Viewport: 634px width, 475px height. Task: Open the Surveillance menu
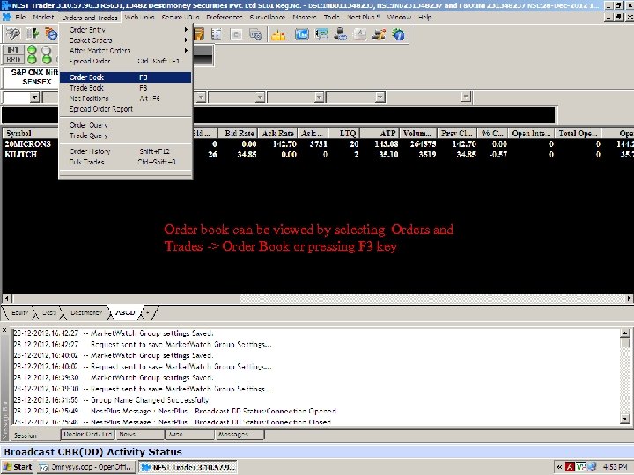click(268, 17)
